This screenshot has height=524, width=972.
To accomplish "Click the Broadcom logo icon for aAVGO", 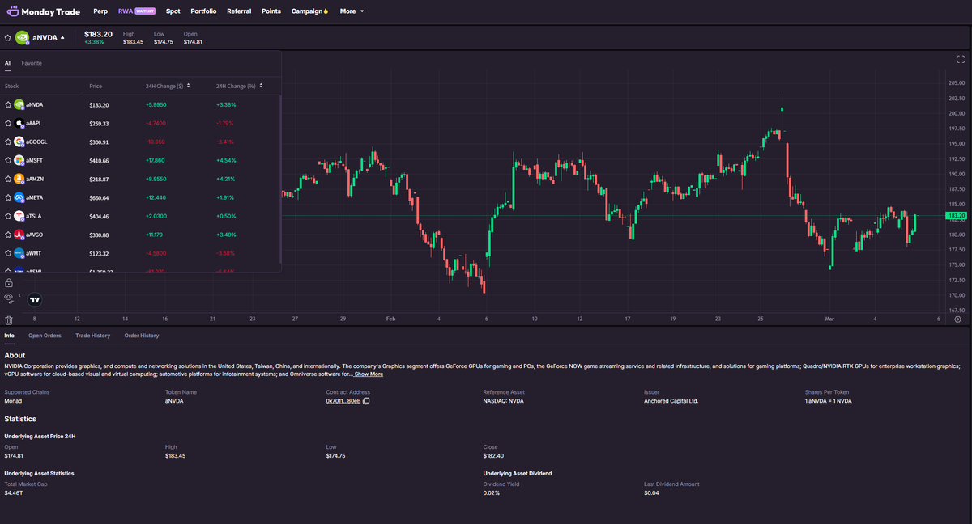I will (x=19, y=235).
